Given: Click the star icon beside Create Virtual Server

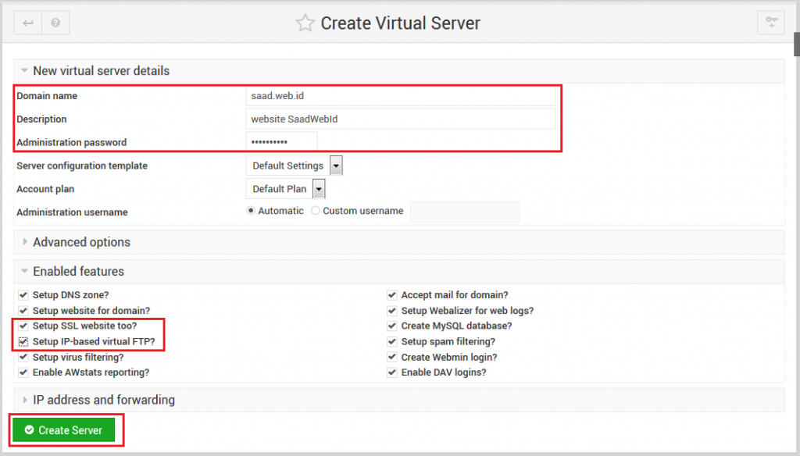Looking at the screenshot, I should tap(304, 23).
